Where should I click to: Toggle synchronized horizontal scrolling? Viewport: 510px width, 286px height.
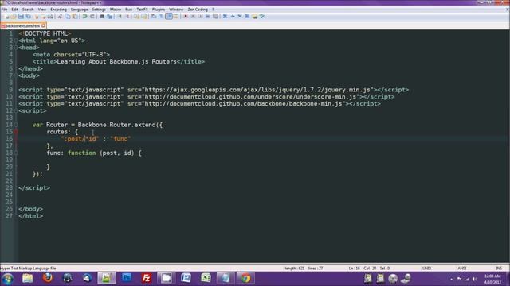click(143, 16)
